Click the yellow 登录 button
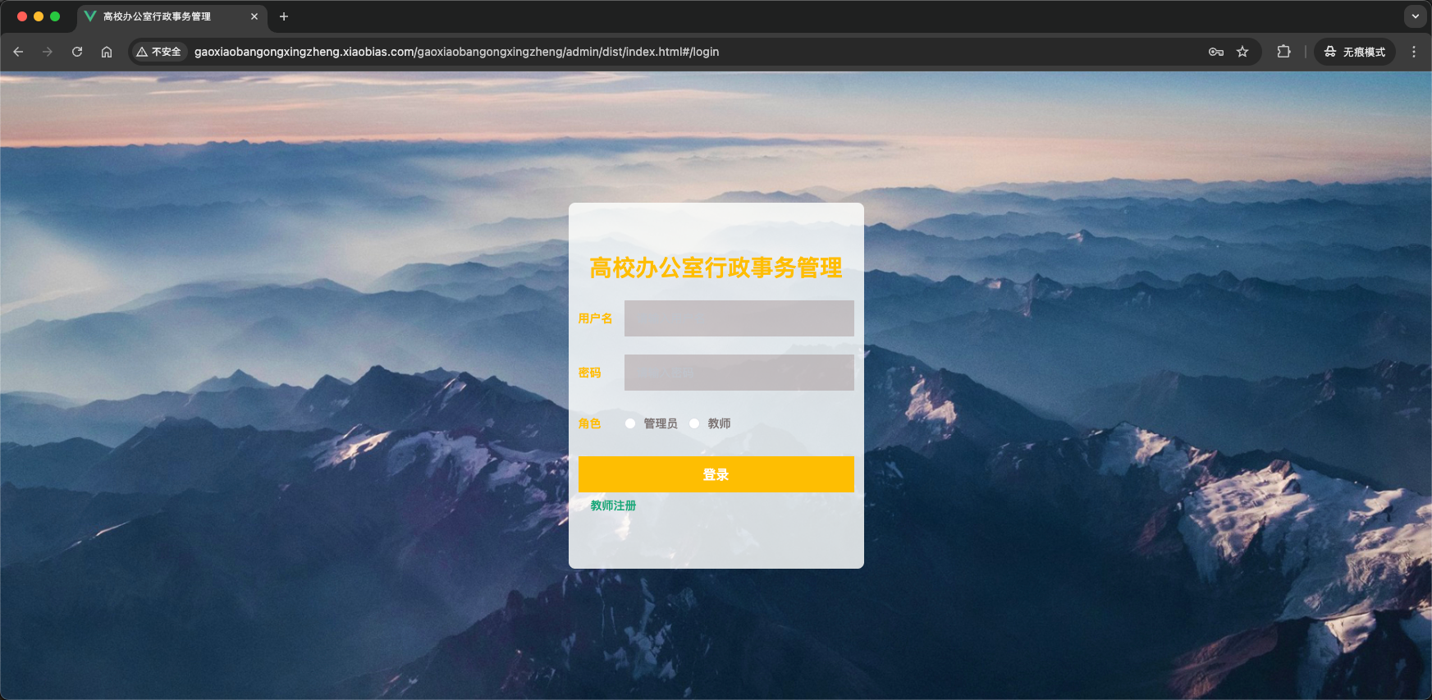This screenshot has height=700, width=1432. [x=716, y=474]
